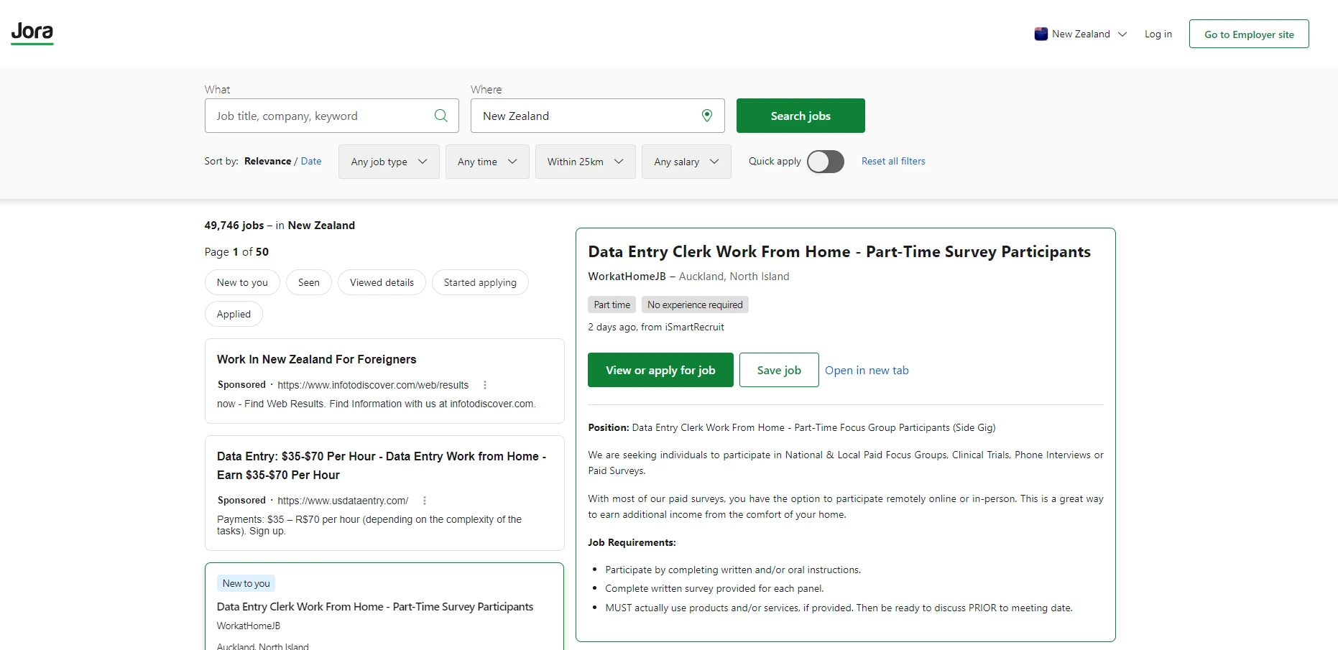The width and height of the screenshot is (1338, 650).
Task: Click the 'Page 1 of 50' text
Action: (236, 252)
